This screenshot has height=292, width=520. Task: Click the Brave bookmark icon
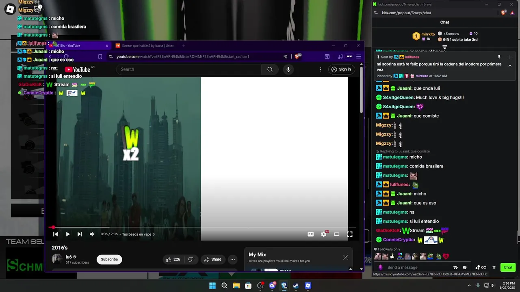tap(100, 57)
